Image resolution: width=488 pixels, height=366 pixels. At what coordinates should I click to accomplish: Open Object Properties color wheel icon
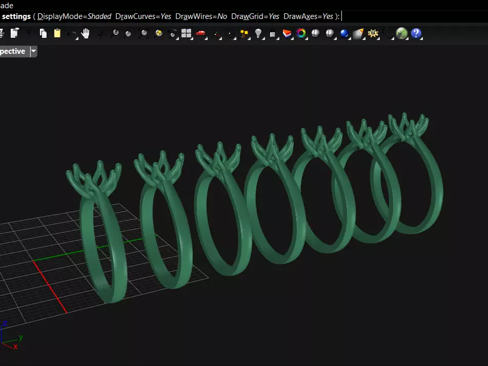pyautogui.click(x=301, y=33)
